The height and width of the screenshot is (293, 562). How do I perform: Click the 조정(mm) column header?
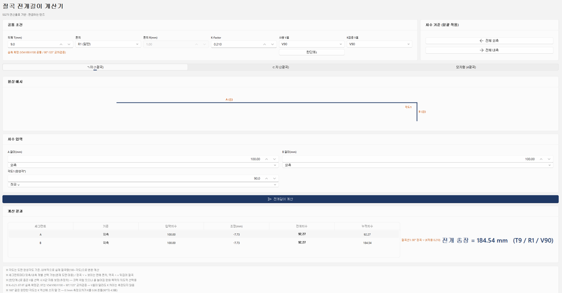(236, 226)
